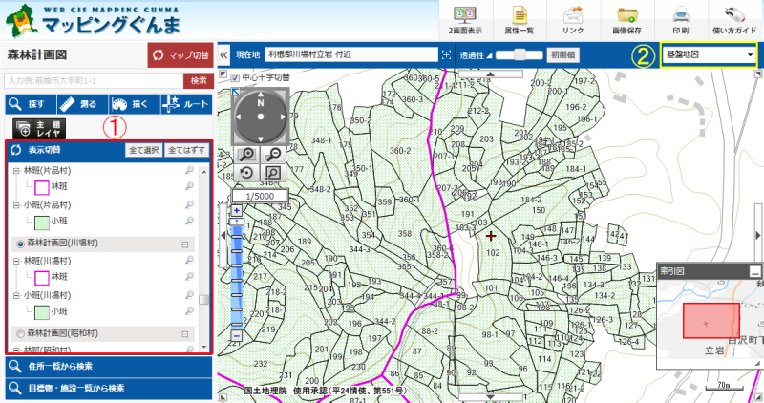Open the ルート route tab
This screenshot has width=764, height=403.
(186, 104)
